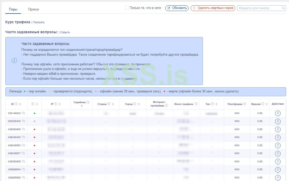
Task: Delete peer 250008430 with trash icon
Action: (x=278, y=121)
